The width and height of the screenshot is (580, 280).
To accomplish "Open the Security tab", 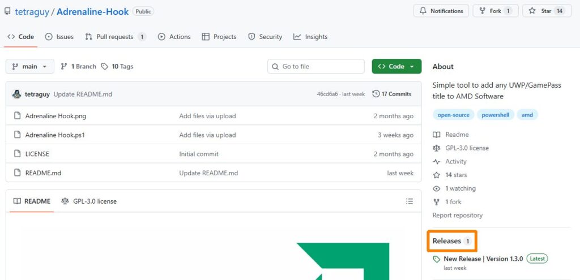I will point(265,37).
